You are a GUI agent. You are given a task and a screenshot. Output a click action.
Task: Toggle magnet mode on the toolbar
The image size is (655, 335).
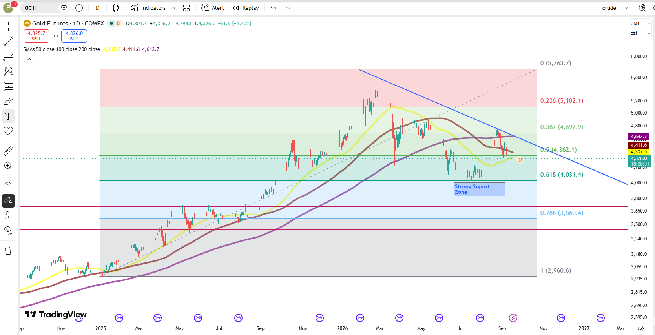tap(8, 186)
